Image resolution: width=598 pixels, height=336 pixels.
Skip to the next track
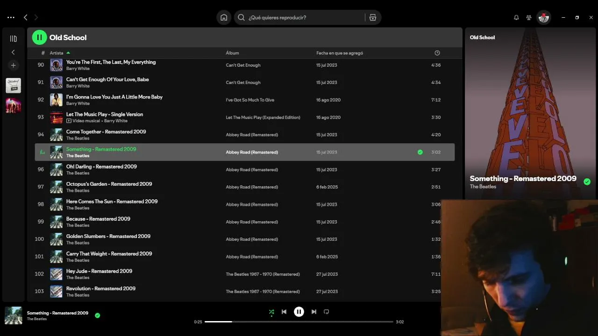pos(314,312)
